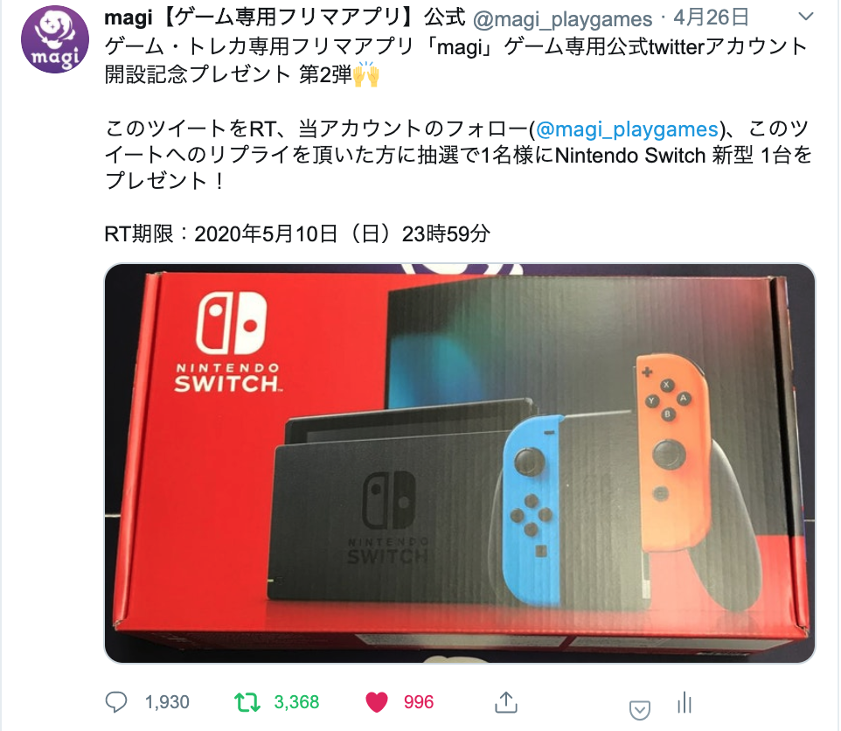Viewport: 841px width, 731px height.
Task: Open the Nintendo Switch box photo
Action: point(460,463)
